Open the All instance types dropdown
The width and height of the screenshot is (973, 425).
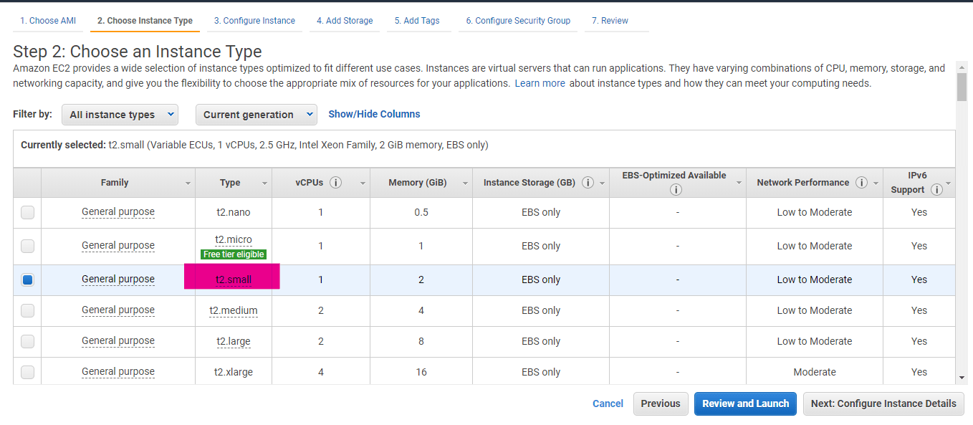click(120, 115)
